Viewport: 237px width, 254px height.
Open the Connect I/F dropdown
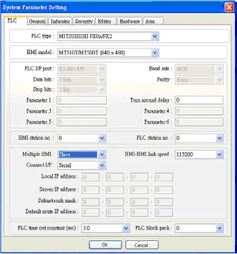(x=102, y=166)
